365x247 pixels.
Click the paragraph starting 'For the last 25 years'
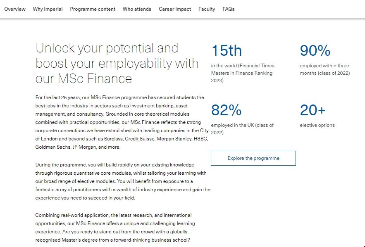point(122,122)
